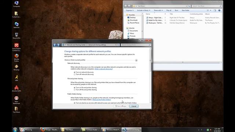Screen dimensions: 235x132
Task: Sort by the Title column header
Action: pyautogui.click(x=171, y=14)
